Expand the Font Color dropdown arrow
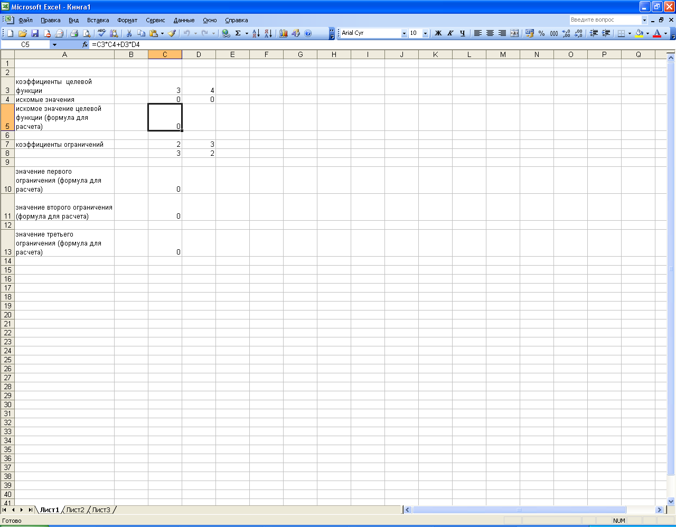This screenshot has height=527, width=676. click(x=665, y=33)
